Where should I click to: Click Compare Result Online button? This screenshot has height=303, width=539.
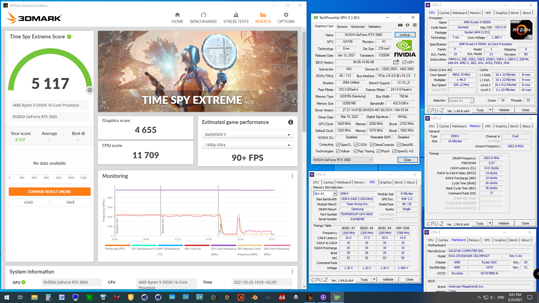pos(49,192)
